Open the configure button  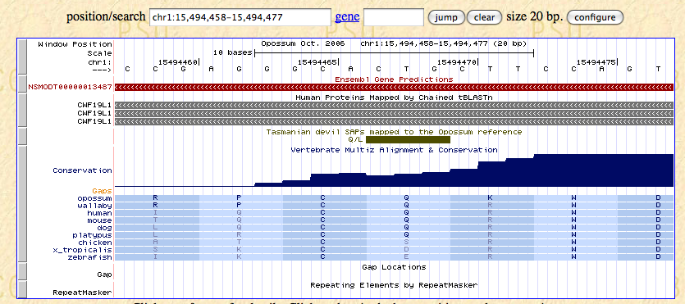coord(595,17)
